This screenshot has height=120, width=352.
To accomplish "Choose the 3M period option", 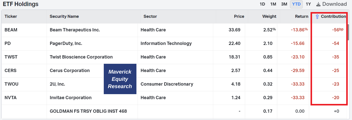I will [x=284, y=4].
